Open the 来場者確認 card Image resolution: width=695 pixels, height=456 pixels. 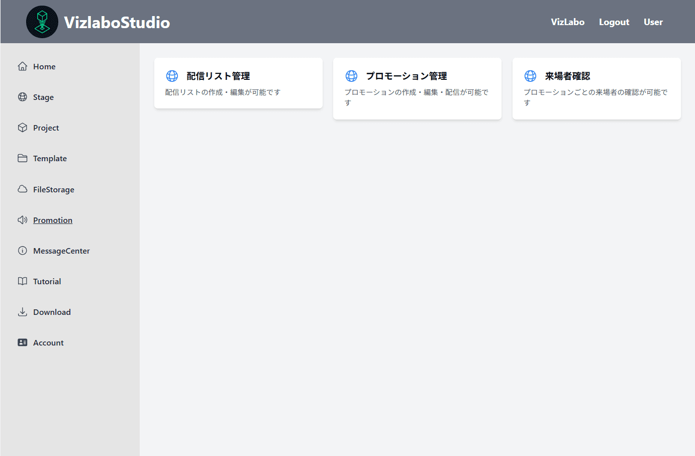click(x=597, y=88)
